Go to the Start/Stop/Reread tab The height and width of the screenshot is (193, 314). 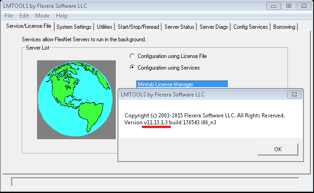(x=138, y=27)
